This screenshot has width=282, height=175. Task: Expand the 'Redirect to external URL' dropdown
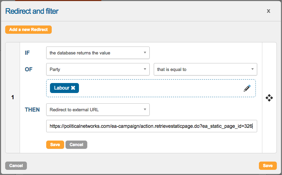[98, 110]
